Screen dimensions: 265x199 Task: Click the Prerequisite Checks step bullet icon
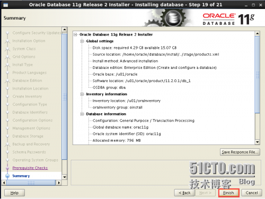pyautogui.click(x=7, y=168)
